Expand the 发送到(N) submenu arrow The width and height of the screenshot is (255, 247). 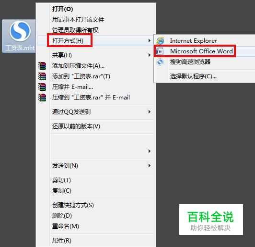click(x=149, y=166)
